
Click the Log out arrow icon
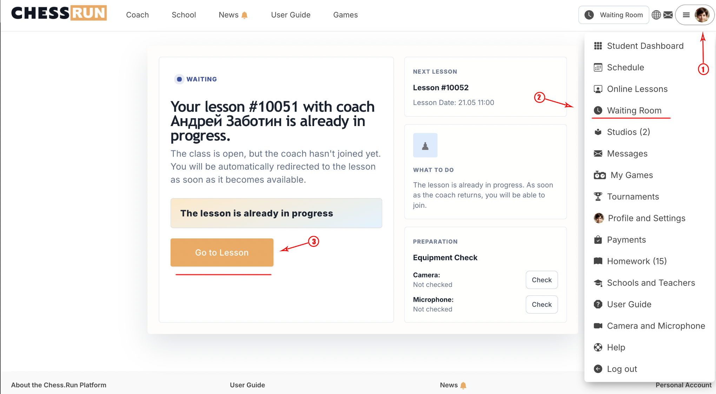pos(598,369)
